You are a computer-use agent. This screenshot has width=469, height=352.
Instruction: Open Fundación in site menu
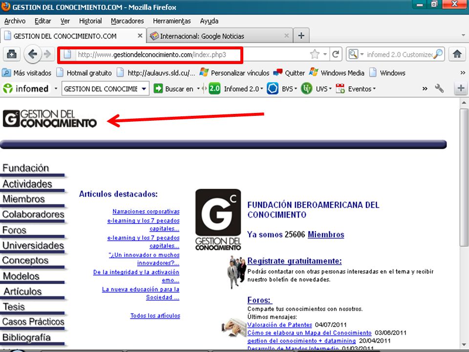click(26, 168)
